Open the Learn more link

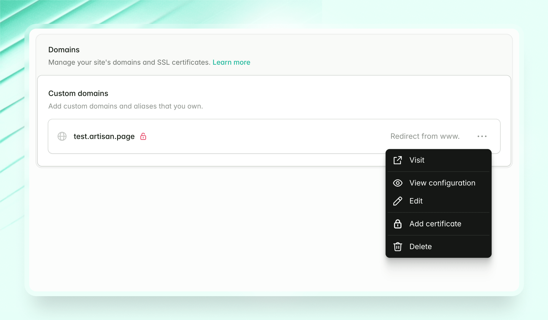(231, 62)
